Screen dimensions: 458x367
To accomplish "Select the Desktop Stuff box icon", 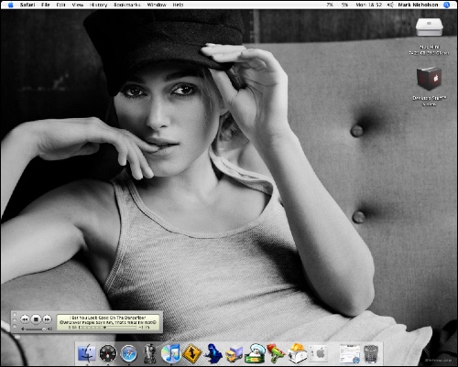I will click(x=429, y=79).
